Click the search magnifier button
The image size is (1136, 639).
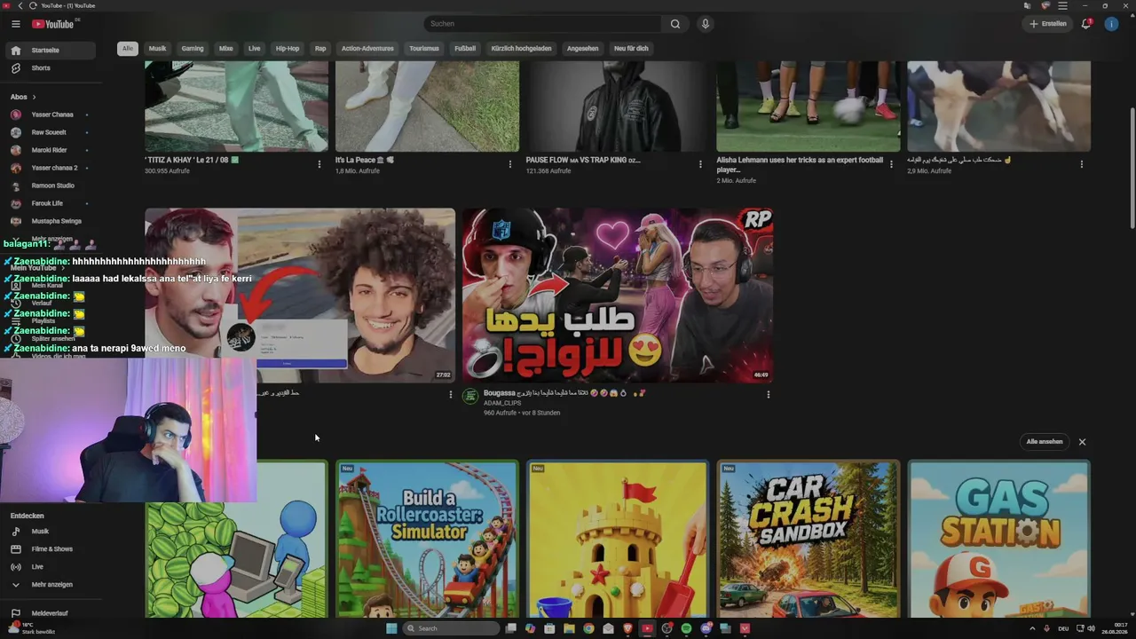coord(675,24)
